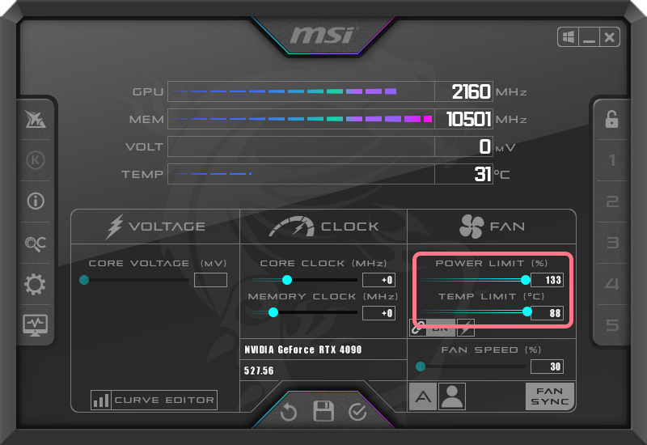Save profile with the floppy disk icon

[x=323, y=411]
